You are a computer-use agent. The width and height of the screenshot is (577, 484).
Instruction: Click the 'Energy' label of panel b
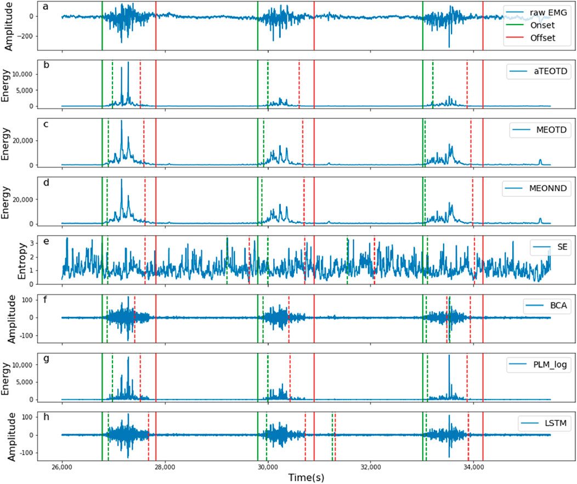pos(5,86)
